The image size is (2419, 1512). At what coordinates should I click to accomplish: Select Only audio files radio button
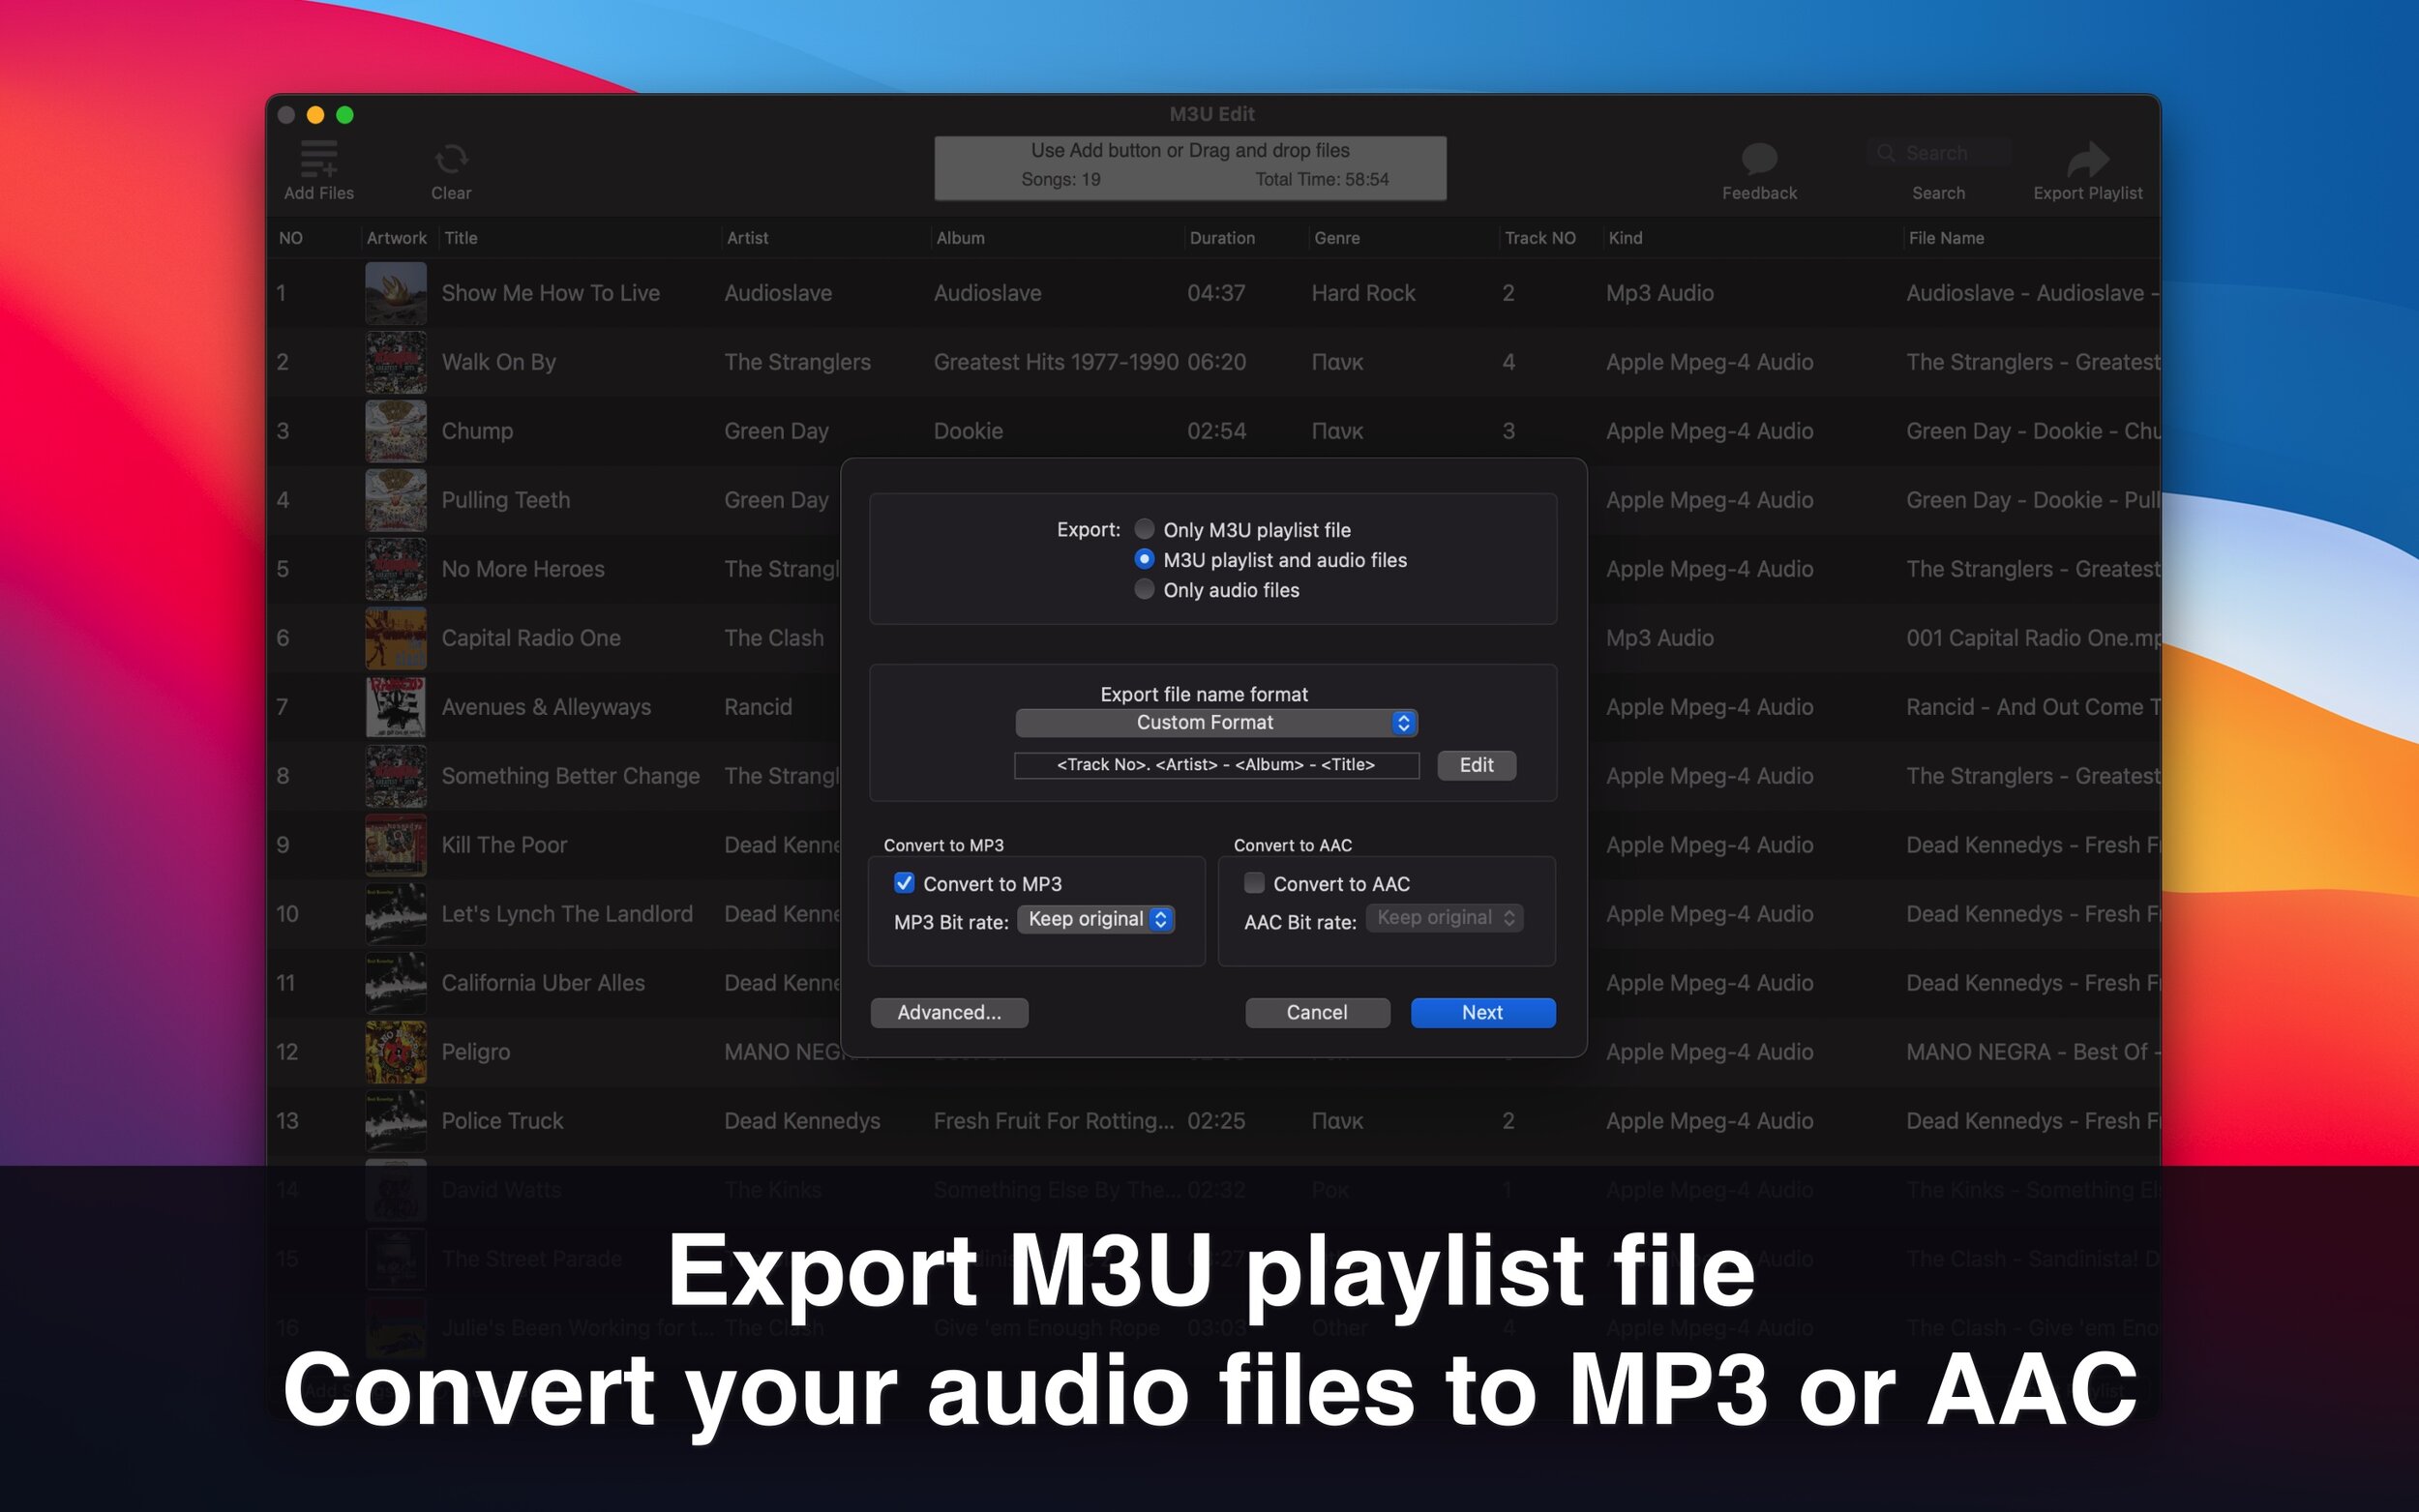pos(1145,590)
